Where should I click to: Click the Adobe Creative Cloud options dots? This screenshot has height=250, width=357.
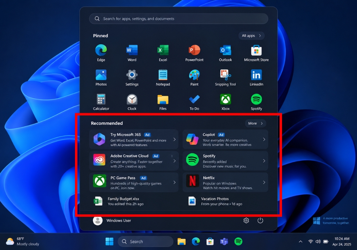pos(172,156)
